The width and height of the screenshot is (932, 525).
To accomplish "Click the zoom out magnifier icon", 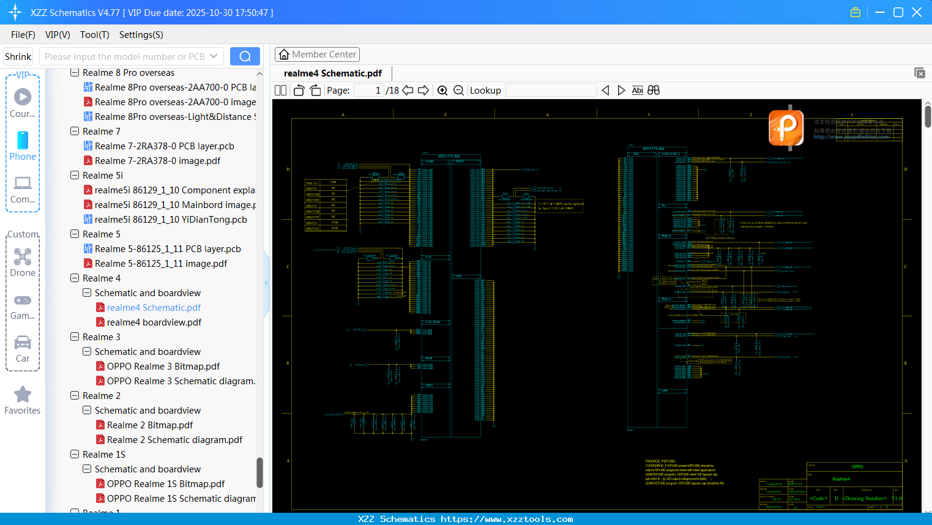I will point(459,91).
